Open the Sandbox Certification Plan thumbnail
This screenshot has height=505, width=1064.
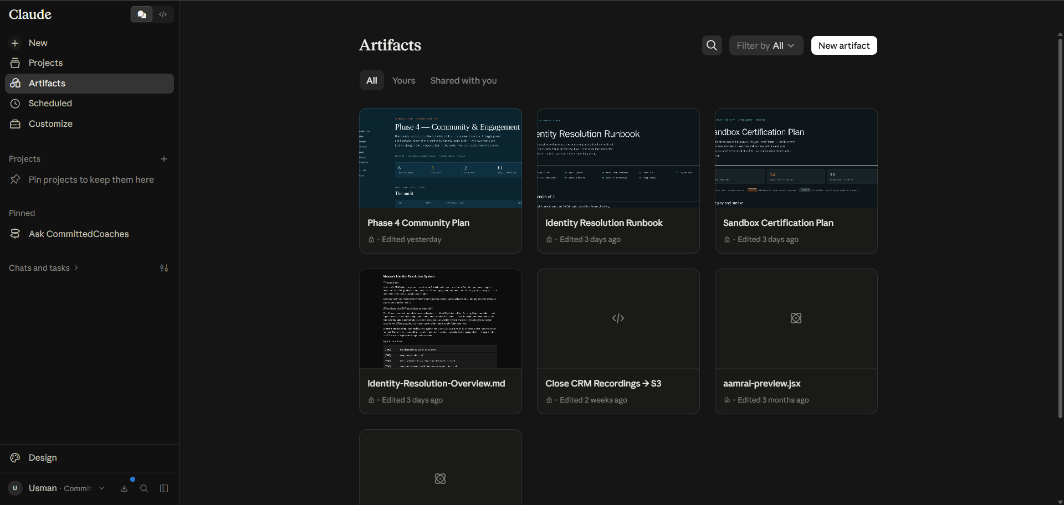[x=796, y=158]
